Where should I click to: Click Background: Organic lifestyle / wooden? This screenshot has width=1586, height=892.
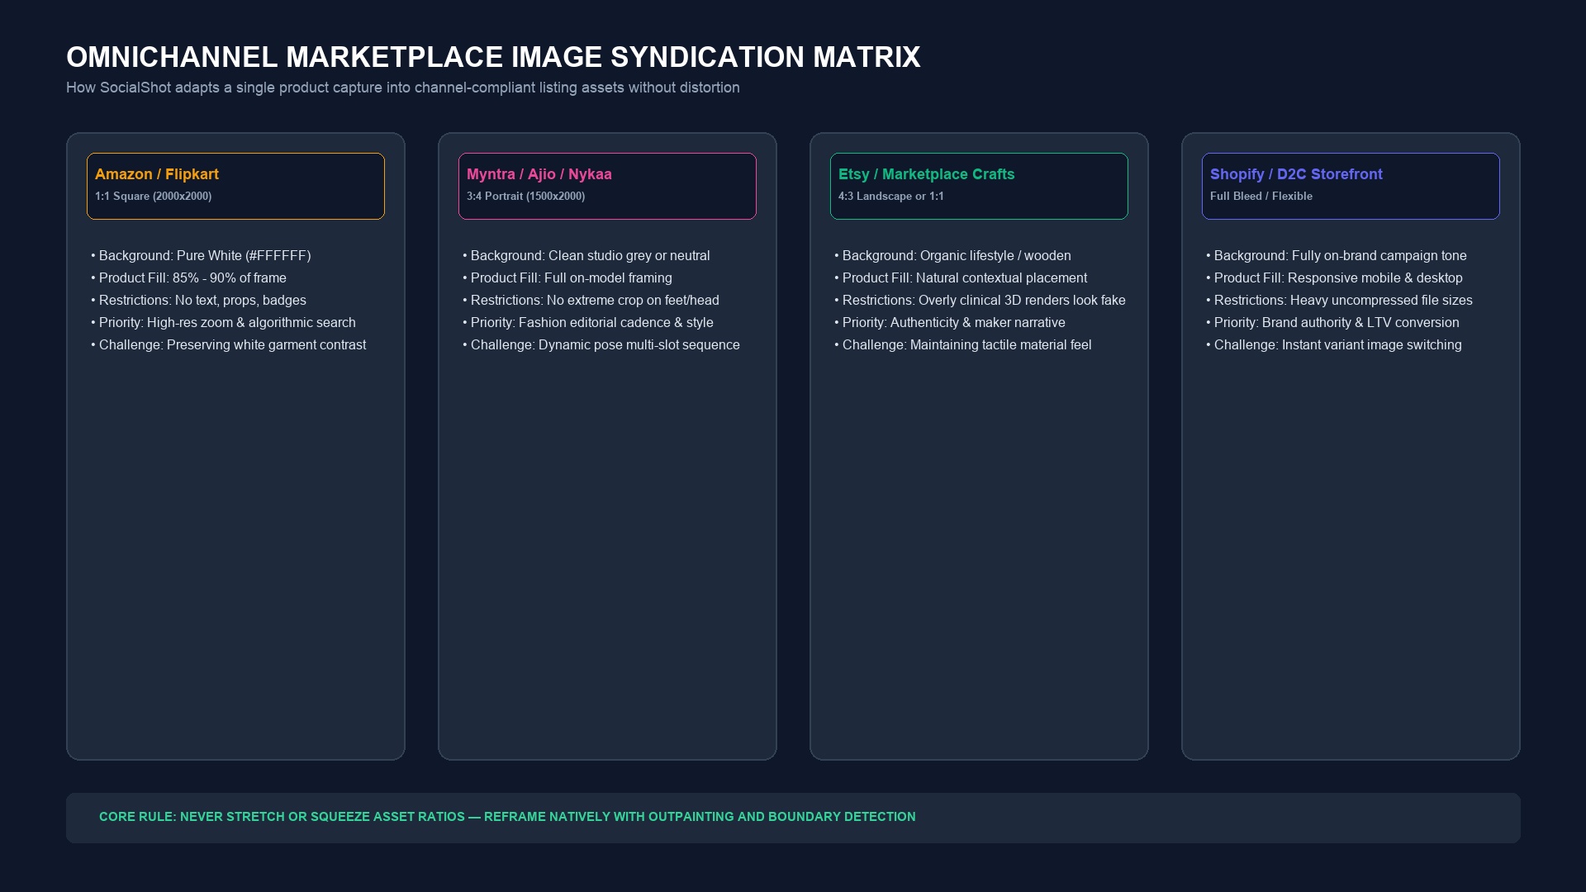pyautogui.click(x=952, y=256)
